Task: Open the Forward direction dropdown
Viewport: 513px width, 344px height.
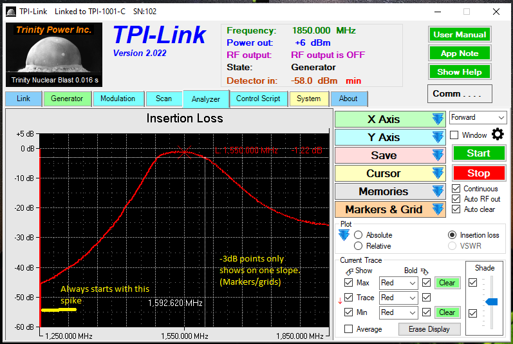Action: [478, 117]
